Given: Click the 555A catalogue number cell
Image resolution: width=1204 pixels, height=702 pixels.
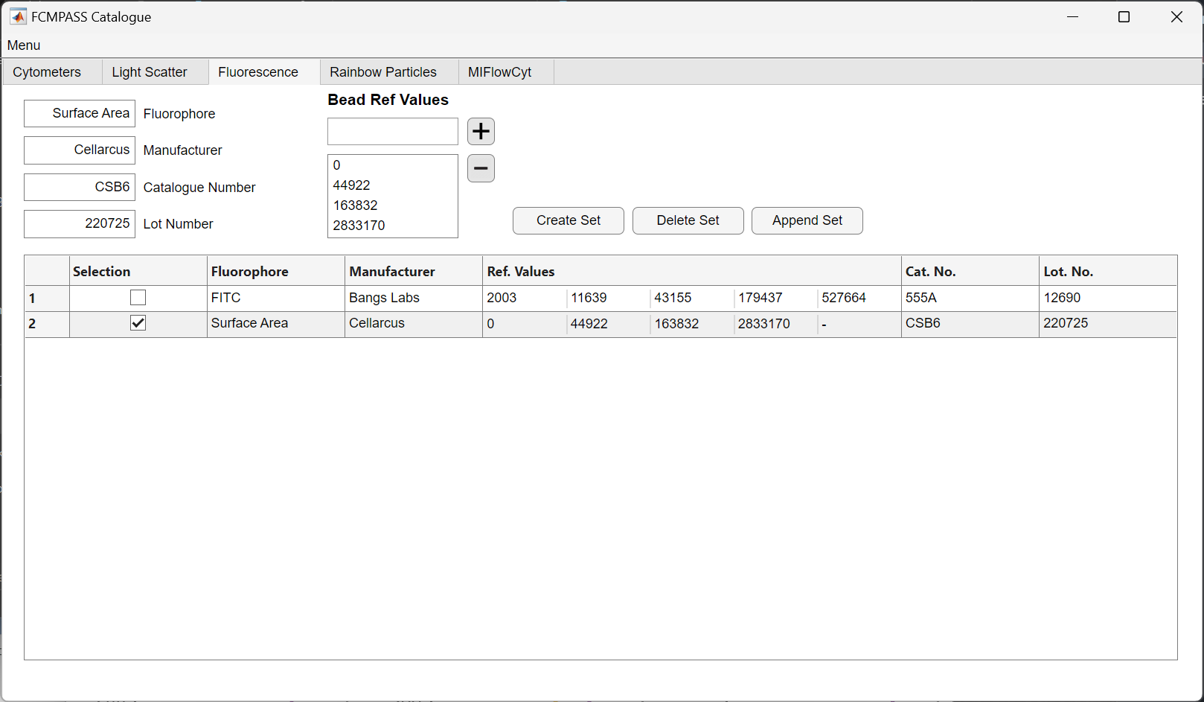Looking at the screenshot, I should coord(970,298).
